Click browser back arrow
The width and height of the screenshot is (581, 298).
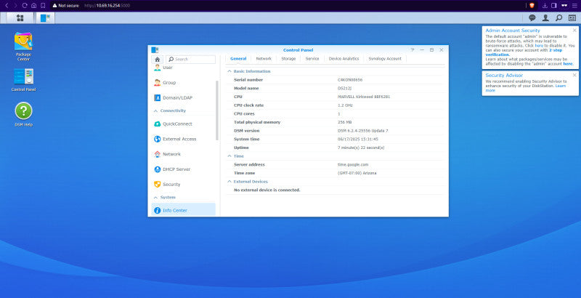pyautogui.click(x=7, y=6)
